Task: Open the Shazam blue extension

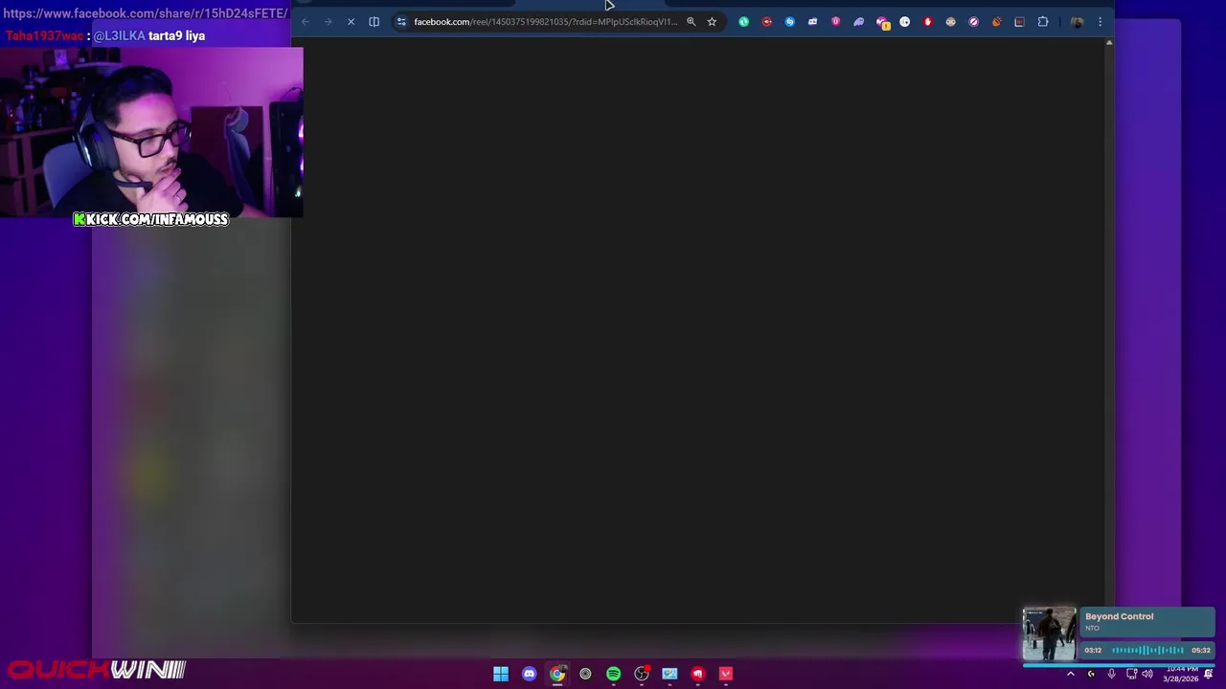Action: pos(789,21)
